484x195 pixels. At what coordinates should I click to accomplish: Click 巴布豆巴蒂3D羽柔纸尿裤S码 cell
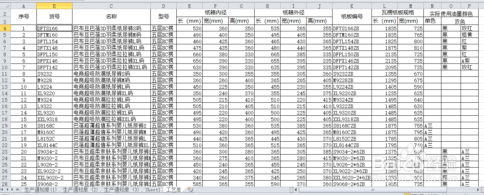click(x=111, y=28)
